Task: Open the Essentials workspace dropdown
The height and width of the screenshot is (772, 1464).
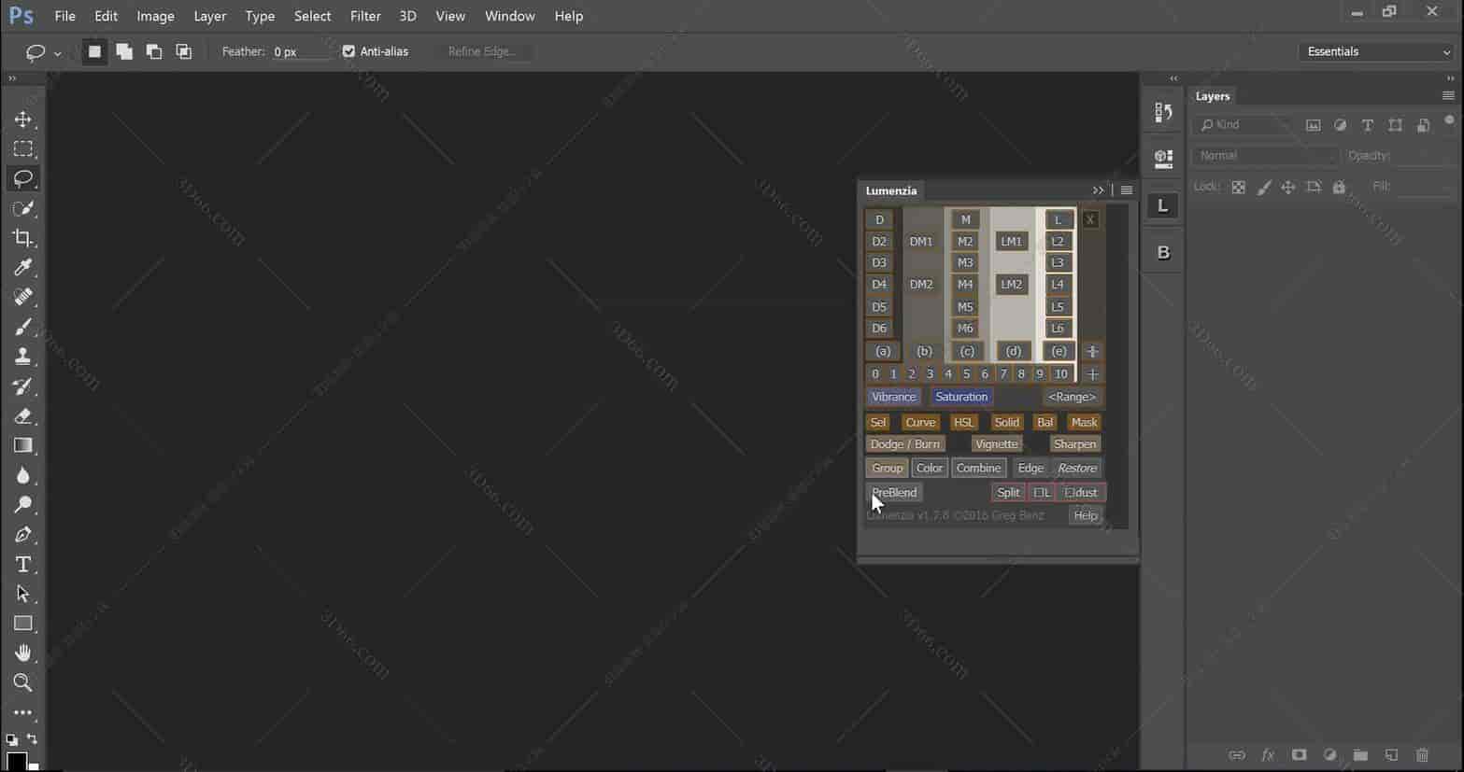Action: [1377, 51]
